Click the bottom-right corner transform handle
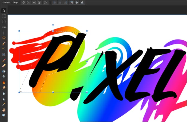The height and width of the screenshot is (122, 187). pos(87,92)
